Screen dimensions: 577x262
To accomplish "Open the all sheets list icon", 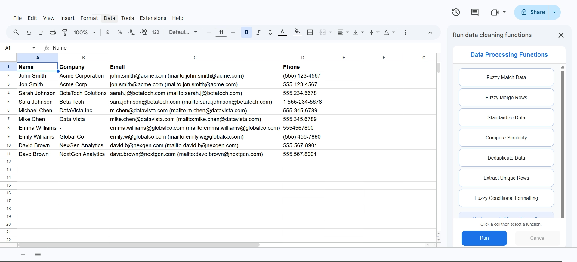I will pyautogui.click(x=38, y=254).
